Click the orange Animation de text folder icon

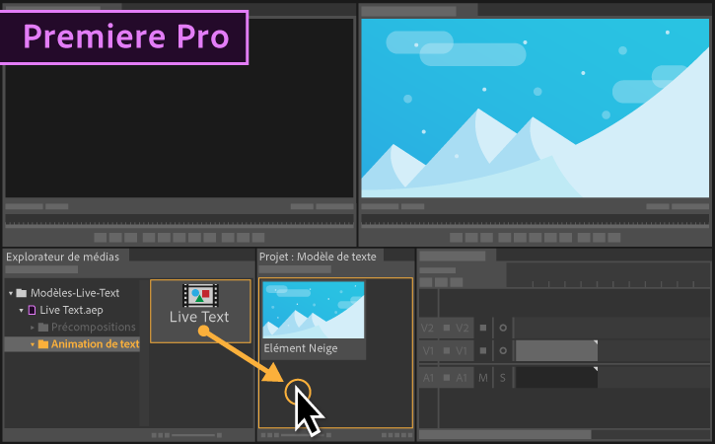pos(42,344)
